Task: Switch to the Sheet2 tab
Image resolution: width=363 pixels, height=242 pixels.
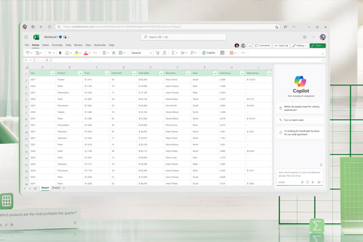Action: (56, 188)
